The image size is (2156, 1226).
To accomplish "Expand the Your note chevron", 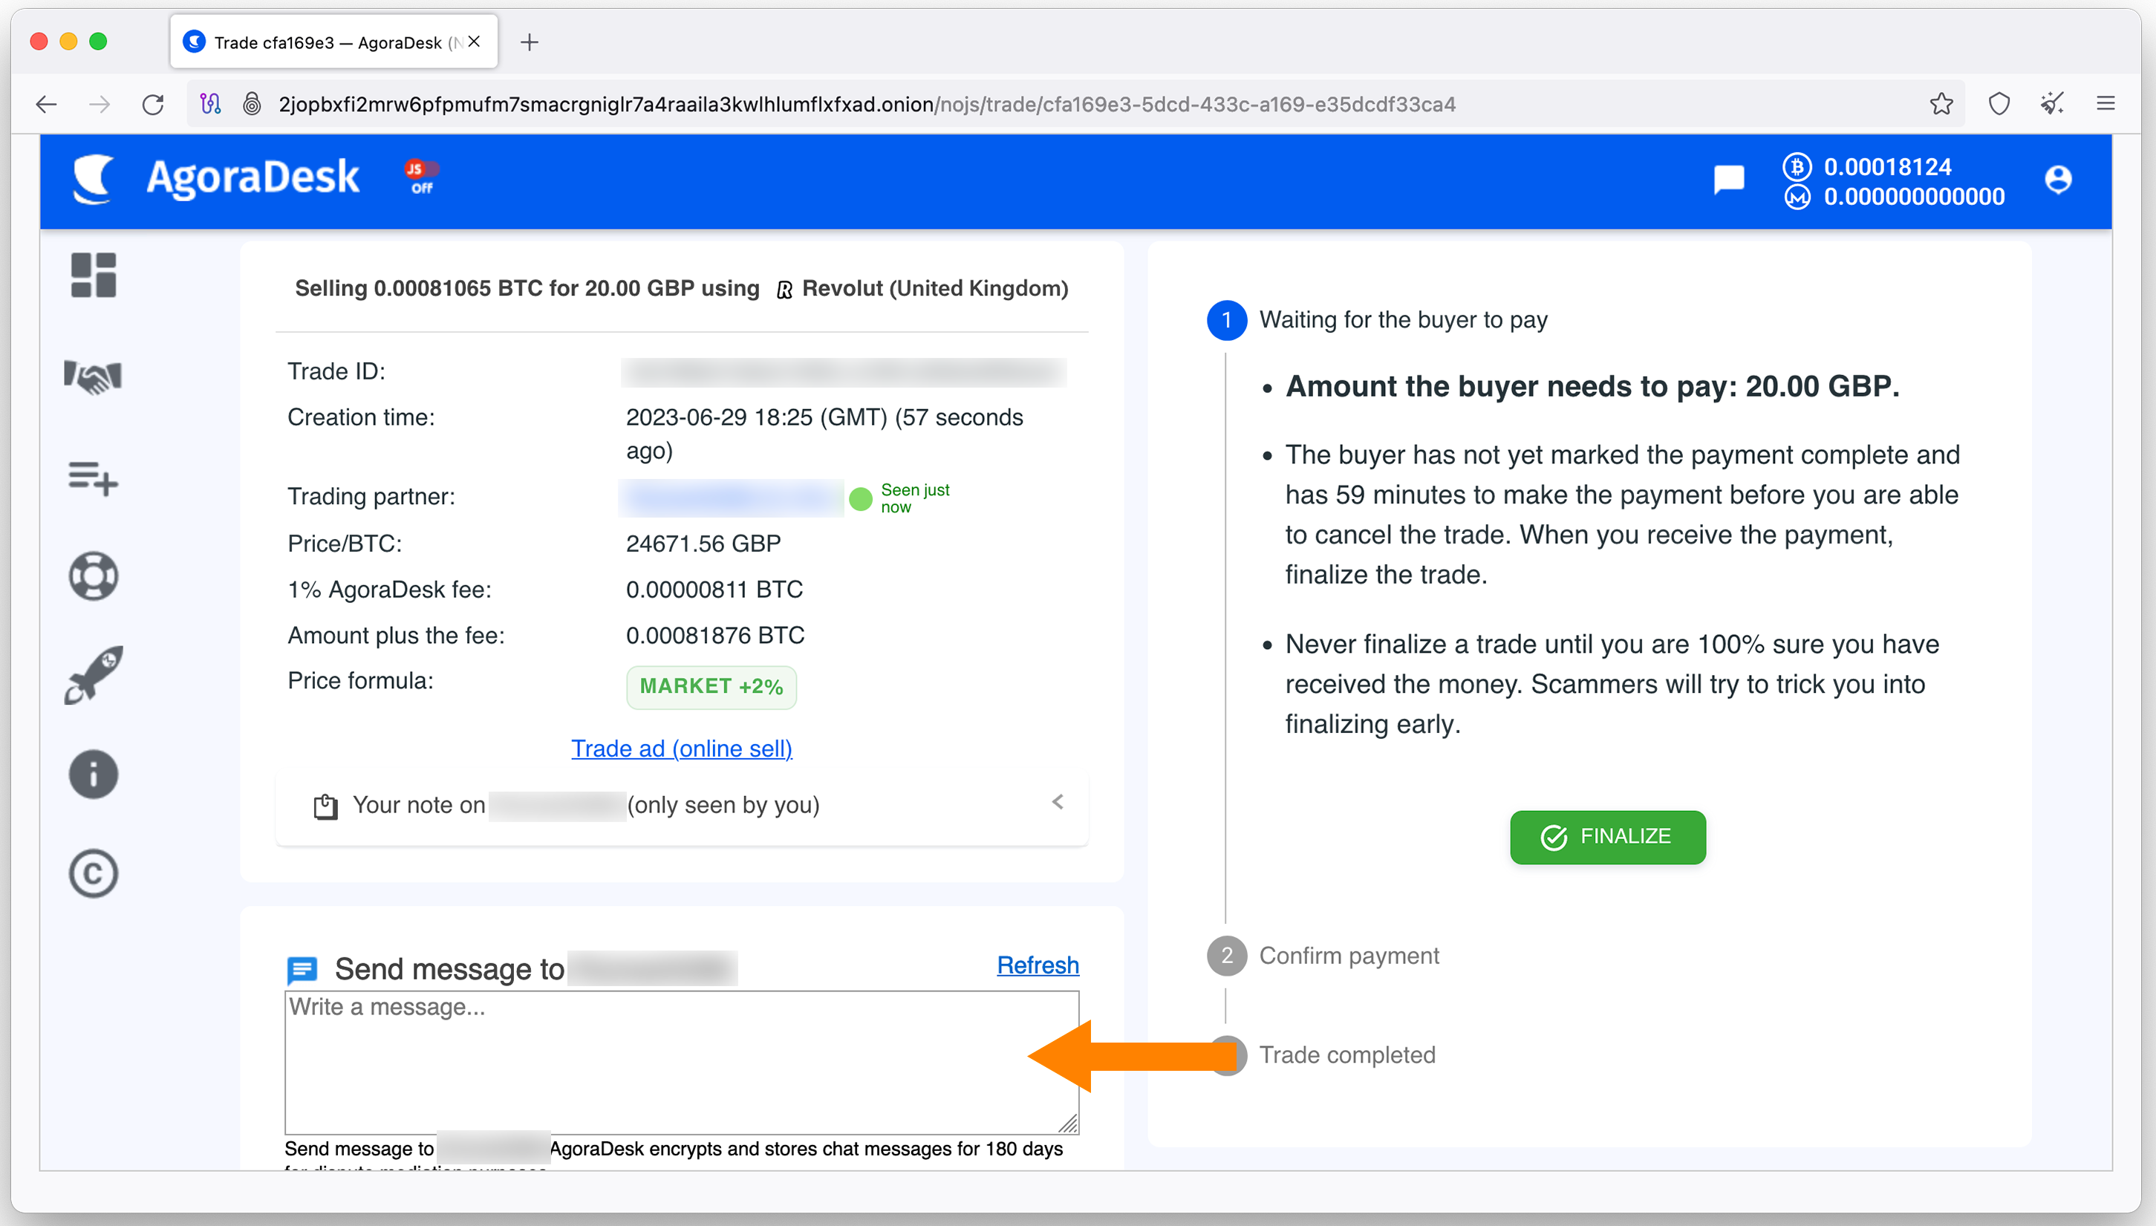I will click(x=1058, y=803).
